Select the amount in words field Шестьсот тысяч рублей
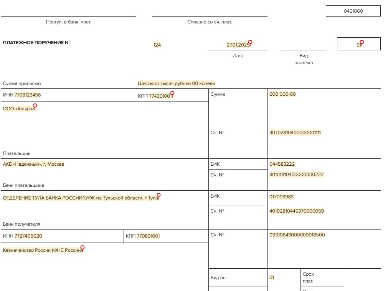 pyautogui.click(x=177, y=83)
